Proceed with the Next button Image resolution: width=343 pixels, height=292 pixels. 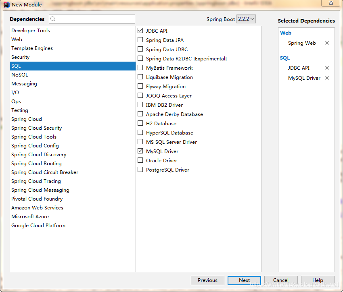point(244,280)
